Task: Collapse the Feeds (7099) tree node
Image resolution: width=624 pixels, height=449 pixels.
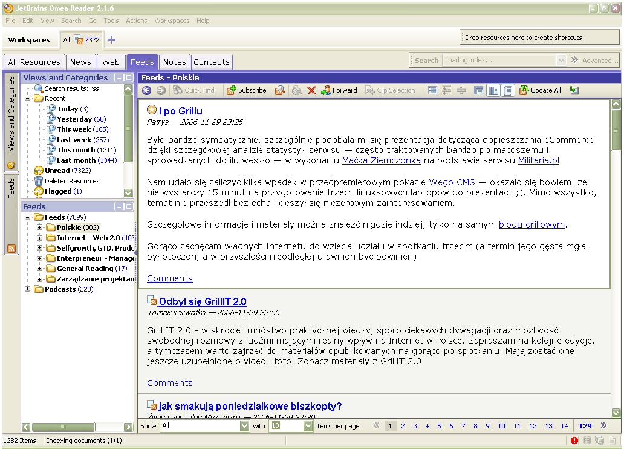Action: coord(27,217)
